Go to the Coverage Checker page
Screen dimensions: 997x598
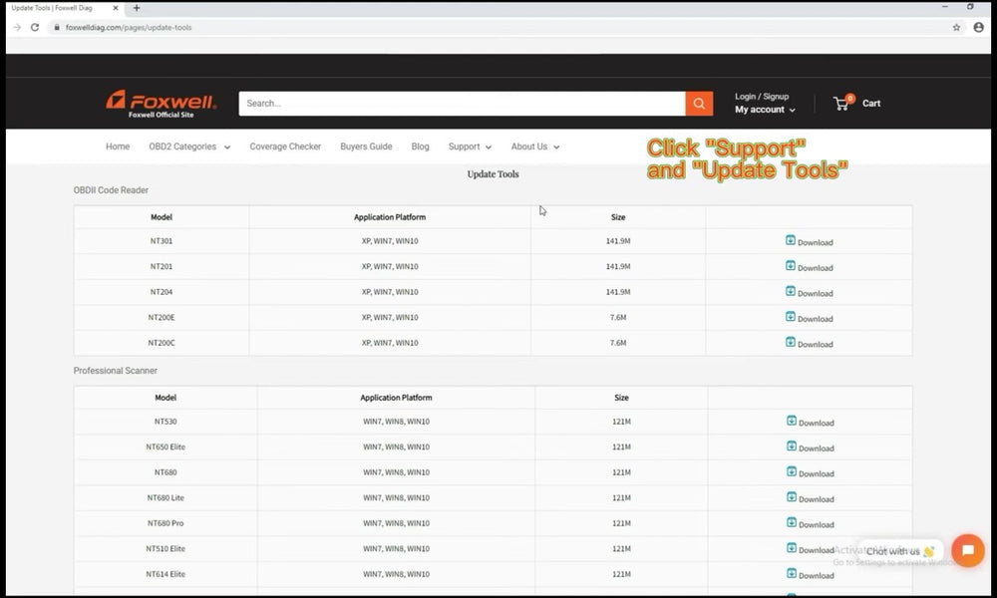[x=285, y=147]
